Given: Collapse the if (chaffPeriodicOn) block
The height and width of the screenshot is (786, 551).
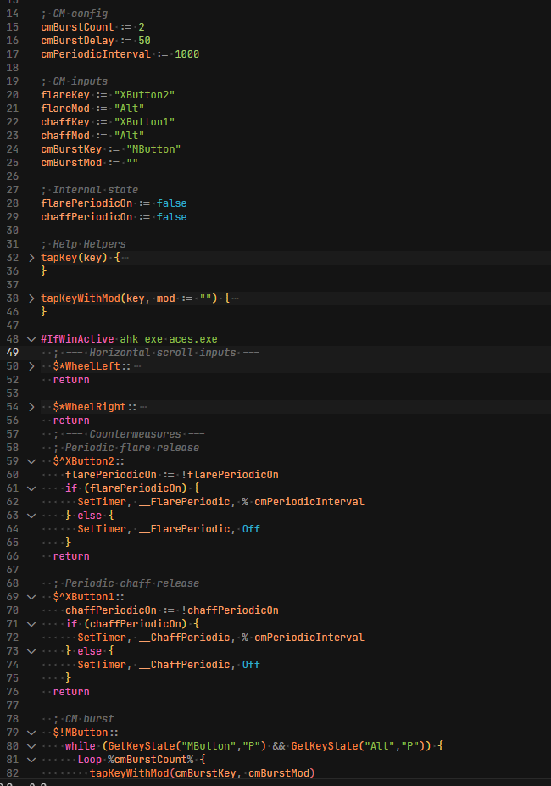Looking at the screenshot, I should point(31,624).
